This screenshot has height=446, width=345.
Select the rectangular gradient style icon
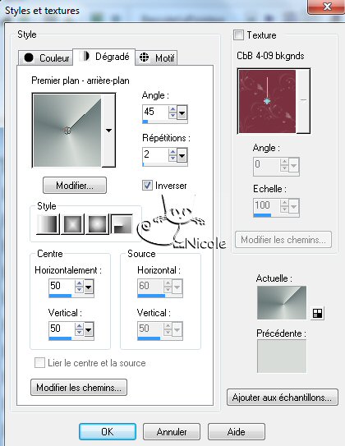(x=73, y=224)
